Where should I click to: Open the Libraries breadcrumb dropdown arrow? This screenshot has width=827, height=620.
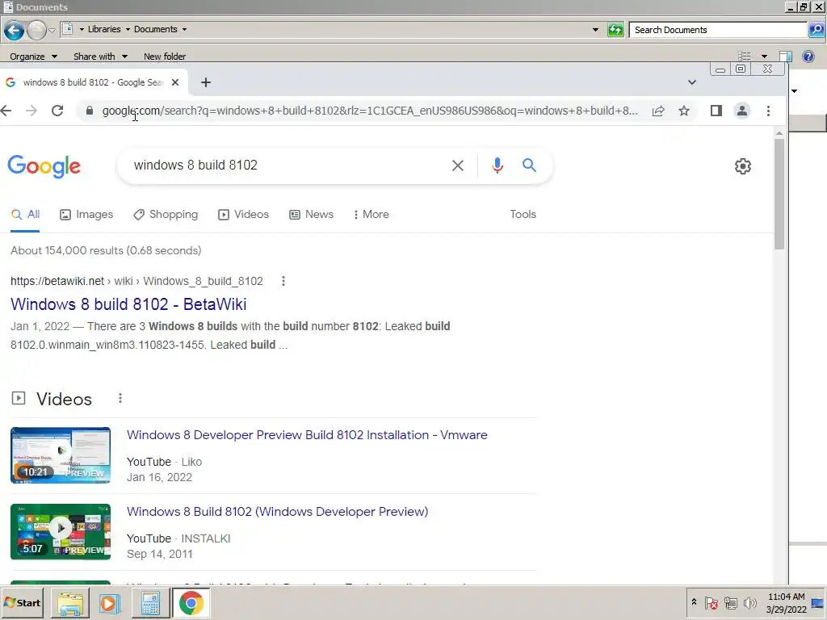point(128,30)
